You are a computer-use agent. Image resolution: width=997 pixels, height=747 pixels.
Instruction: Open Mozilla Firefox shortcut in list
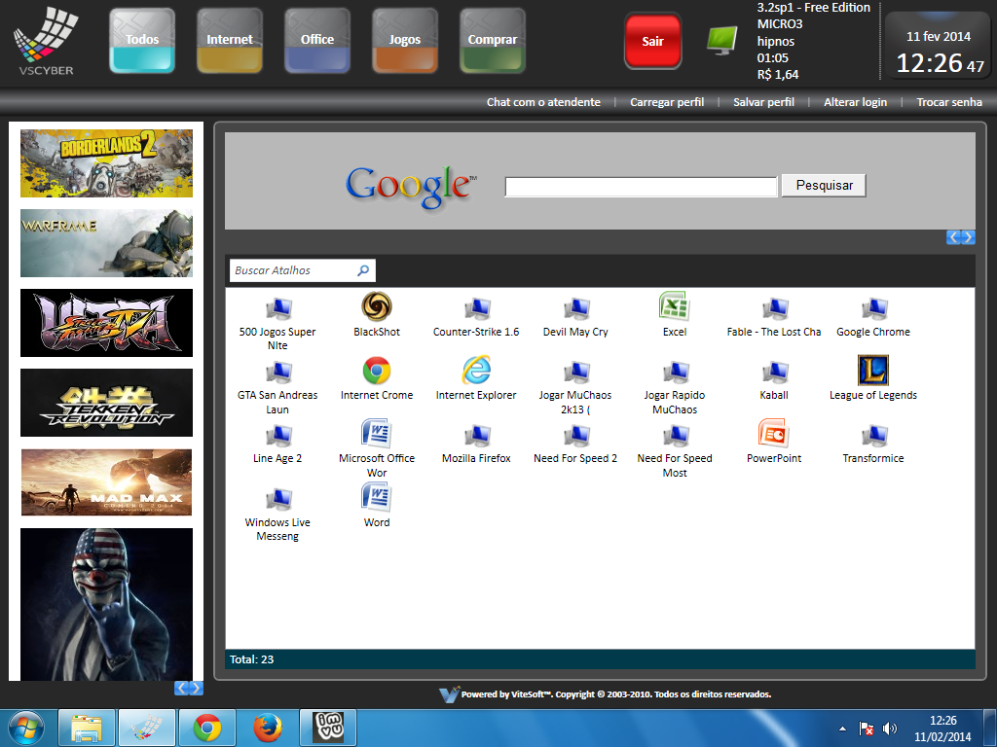click(476, 444)
